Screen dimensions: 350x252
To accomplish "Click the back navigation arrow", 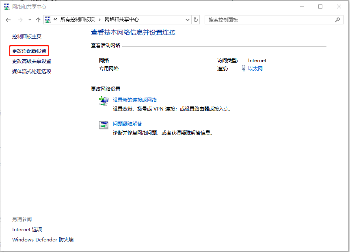I will [8, 20].
